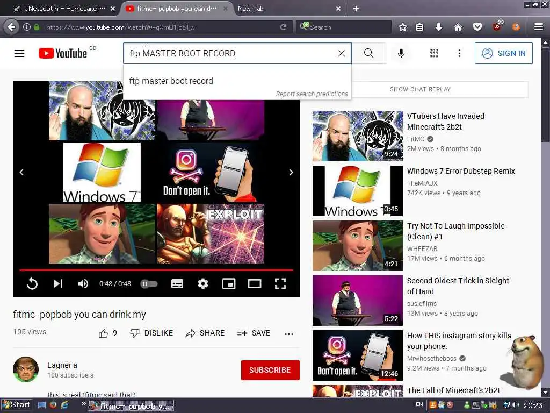Open a new browser tab
Image resolution: width=550 pixels, height=413 pixels.
click(356, 9)
